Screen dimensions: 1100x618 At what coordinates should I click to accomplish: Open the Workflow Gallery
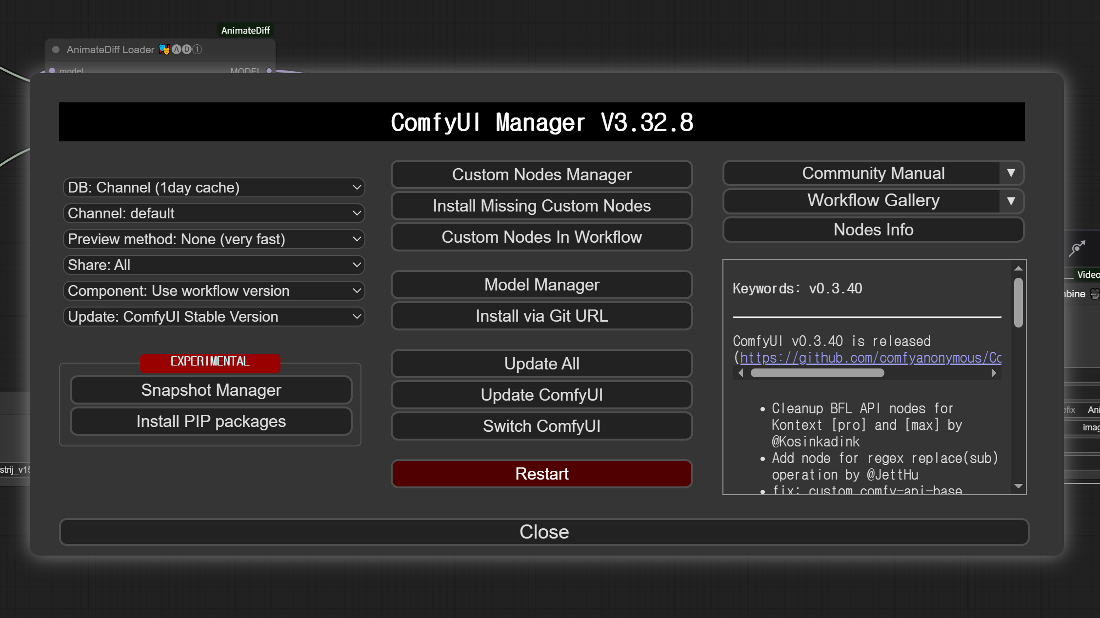click(861, 201)
